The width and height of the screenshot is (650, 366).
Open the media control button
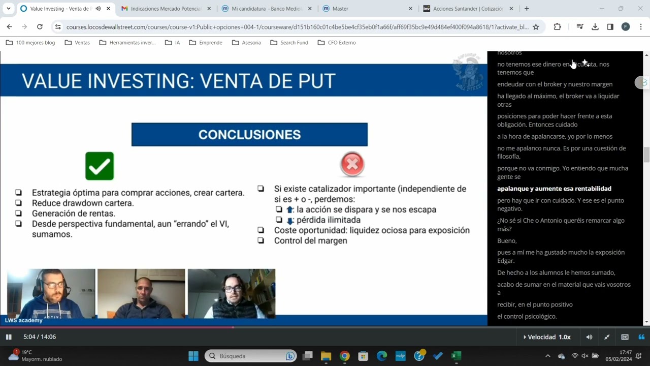click(x=580, y=27)
